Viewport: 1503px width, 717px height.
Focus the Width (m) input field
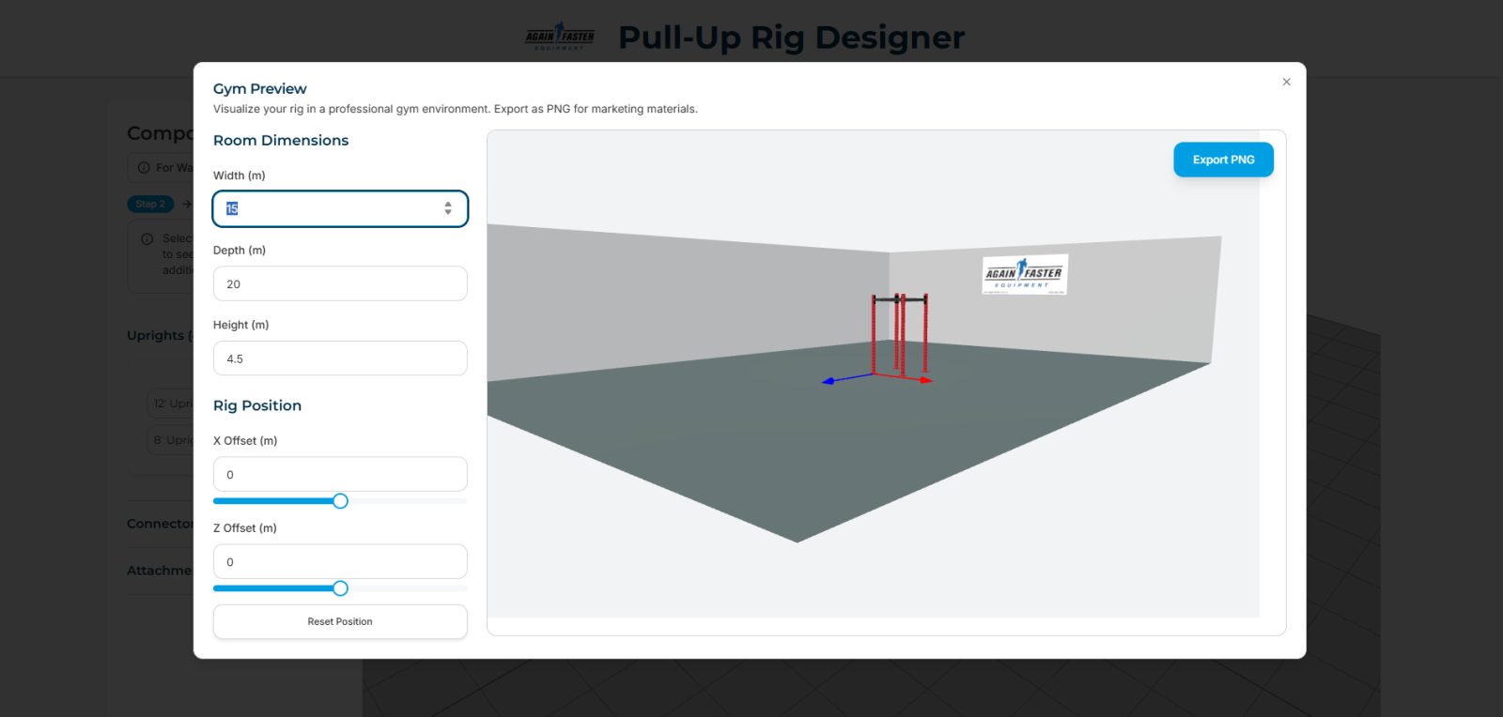click(x=329, y=208)
